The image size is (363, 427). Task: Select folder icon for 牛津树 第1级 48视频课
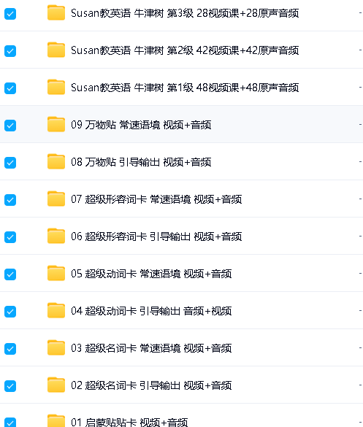pos(56,87)
